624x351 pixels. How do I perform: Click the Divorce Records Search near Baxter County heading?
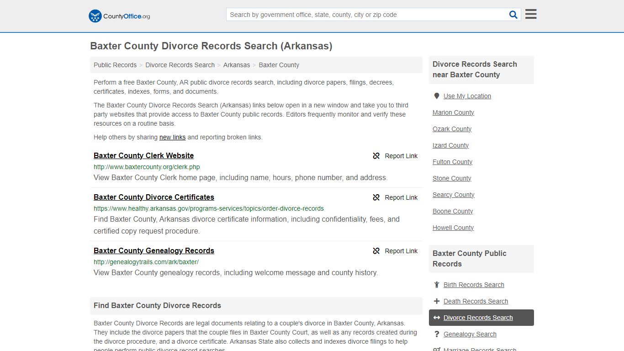475,69
